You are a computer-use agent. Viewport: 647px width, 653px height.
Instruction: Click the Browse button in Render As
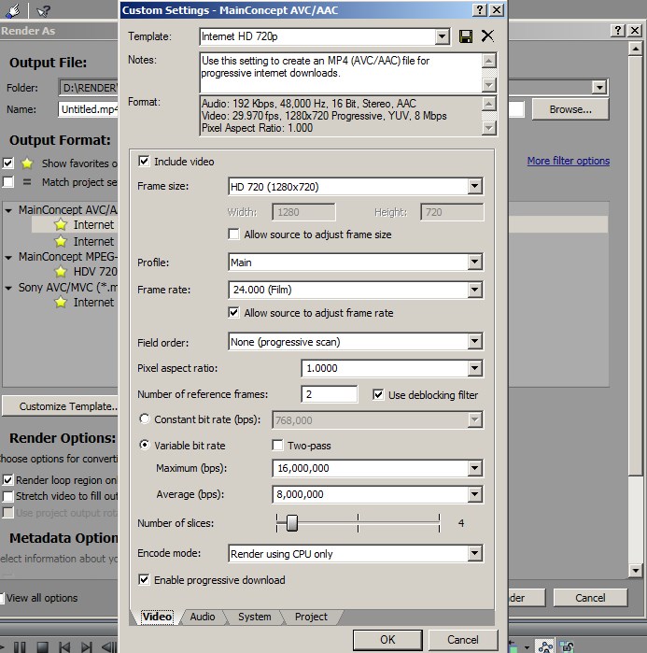tap(570, 109)
